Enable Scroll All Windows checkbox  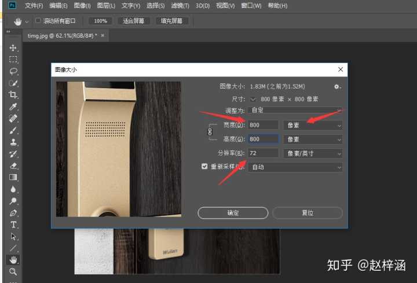[x=38, y=20]
